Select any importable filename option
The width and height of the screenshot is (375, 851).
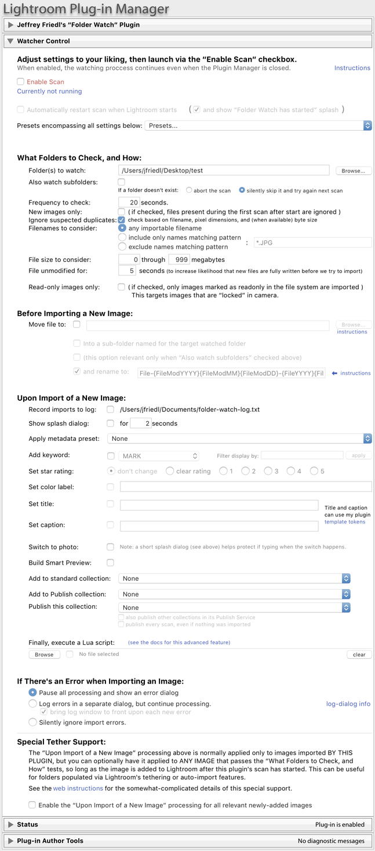point(122,228)
